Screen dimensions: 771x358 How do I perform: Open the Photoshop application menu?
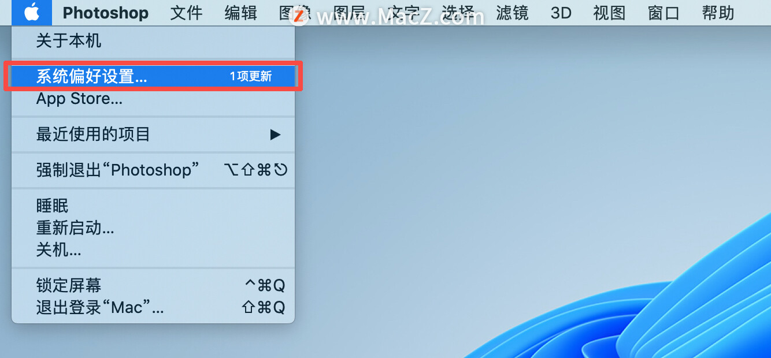[106, 13]
